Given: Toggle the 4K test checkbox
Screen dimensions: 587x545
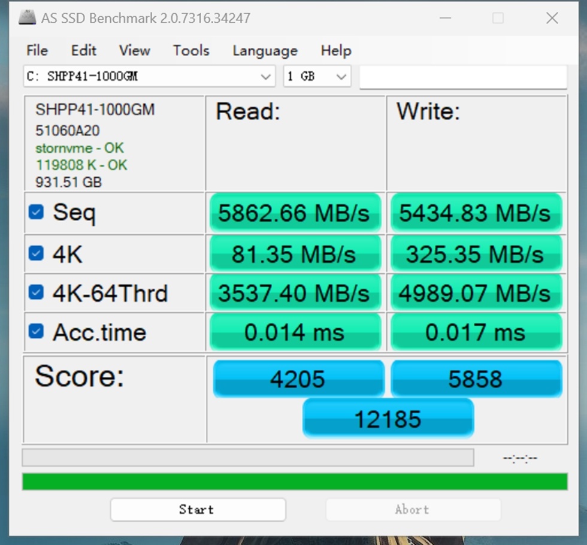Looking at the screenshot, I should 36,253.
